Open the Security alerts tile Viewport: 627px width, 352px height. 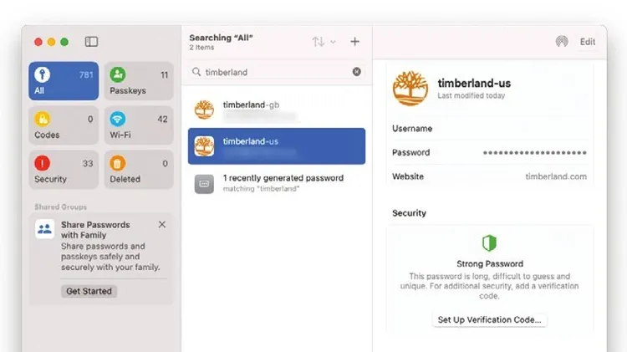tap(64, 170)
